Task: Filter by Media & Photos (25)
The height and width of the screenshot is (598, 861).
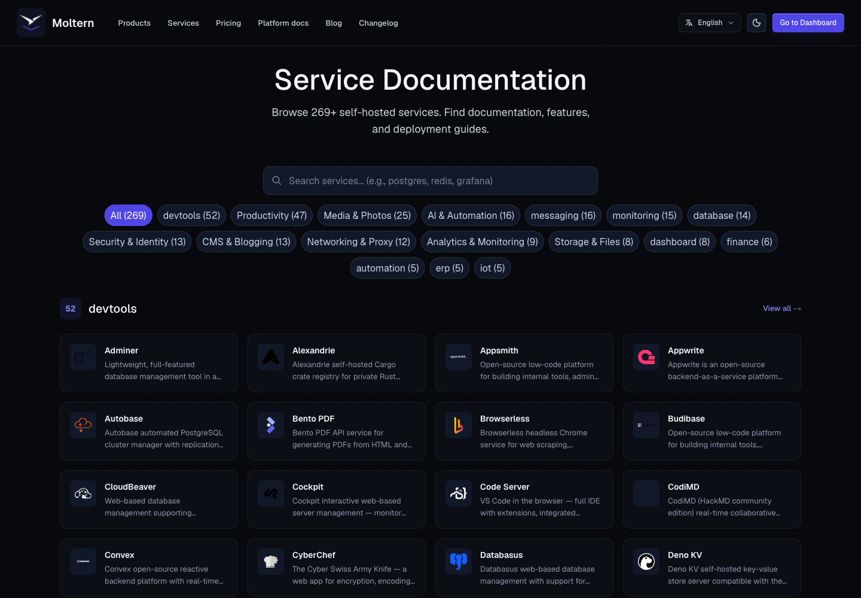Action: tap(367, 215)
